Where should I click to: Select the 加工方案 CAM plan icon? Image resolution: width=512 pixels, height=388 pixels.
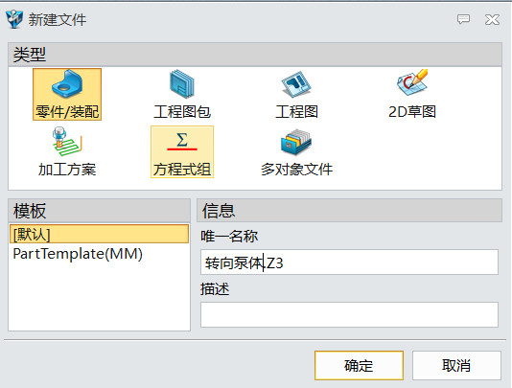pos(67,142)
